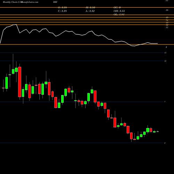174x174 pixels.
Task: Click the highest peak of white line
Action: coord(16,24)
